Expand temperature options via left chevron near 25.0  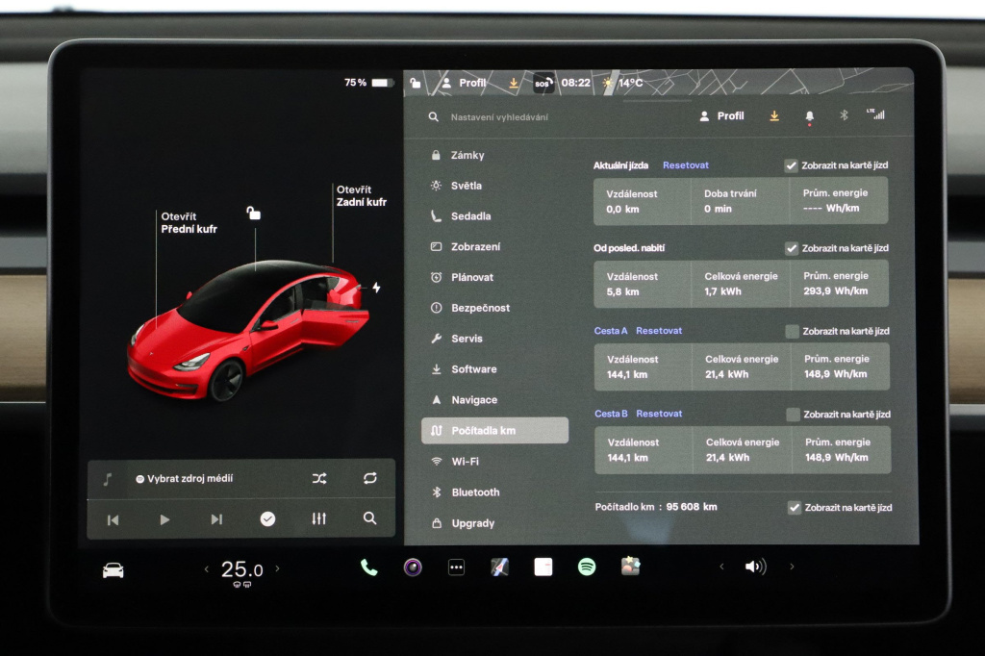209,569
